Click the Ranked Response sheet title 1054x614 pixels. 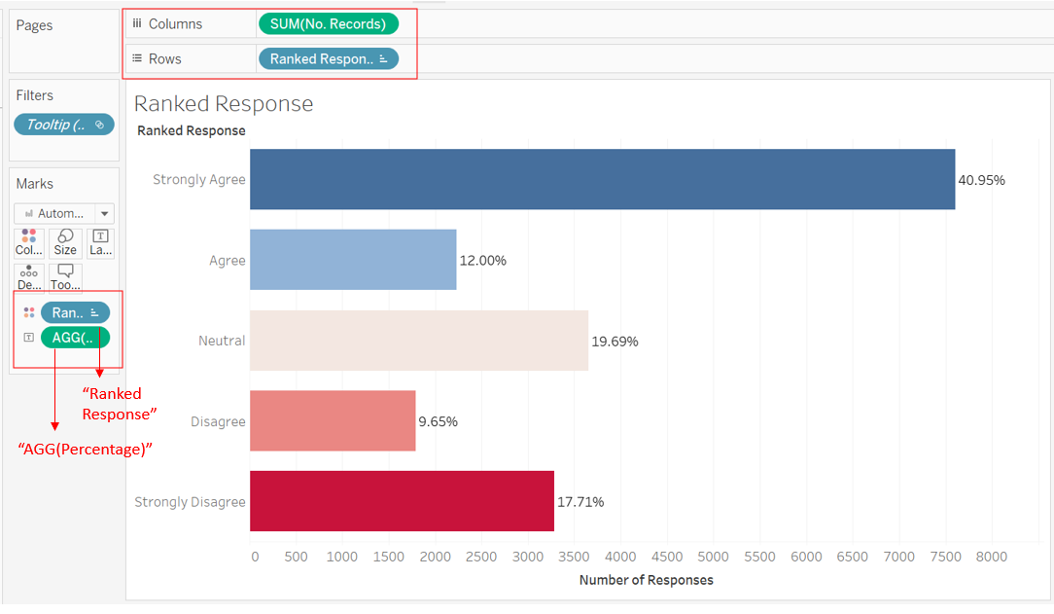click(x=224, y=104)
